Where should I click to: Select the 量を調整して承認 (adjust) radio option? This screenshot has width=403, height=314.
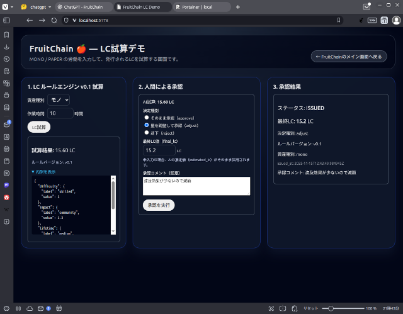pyautogui.click(x=147, y=125)
